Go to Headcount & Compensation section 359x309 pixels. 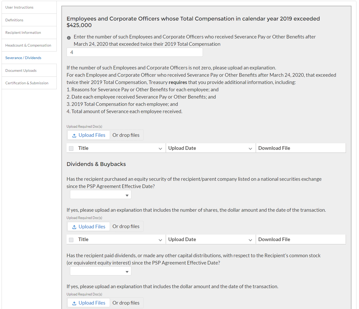[28, 45]
